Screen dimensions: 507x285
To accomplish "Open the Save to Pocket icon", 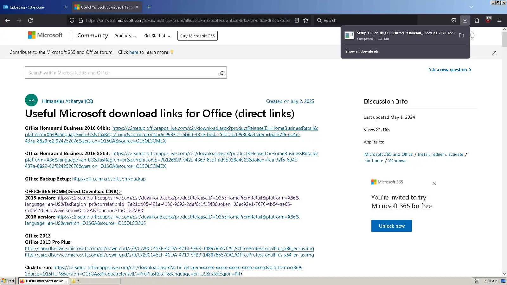I will click(454, 20).
